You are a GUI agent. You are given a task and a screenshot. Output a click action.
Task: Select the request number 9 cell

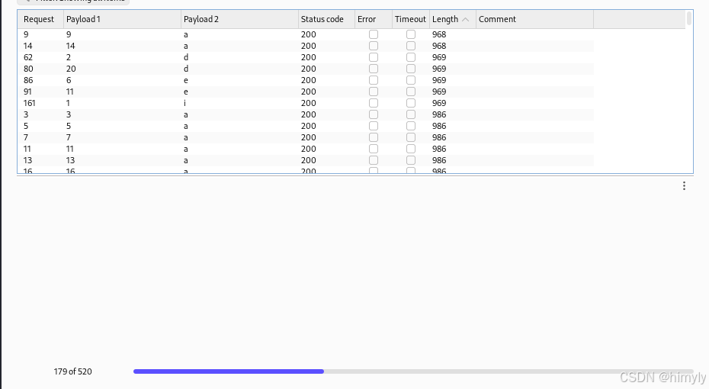coord(26,34)
